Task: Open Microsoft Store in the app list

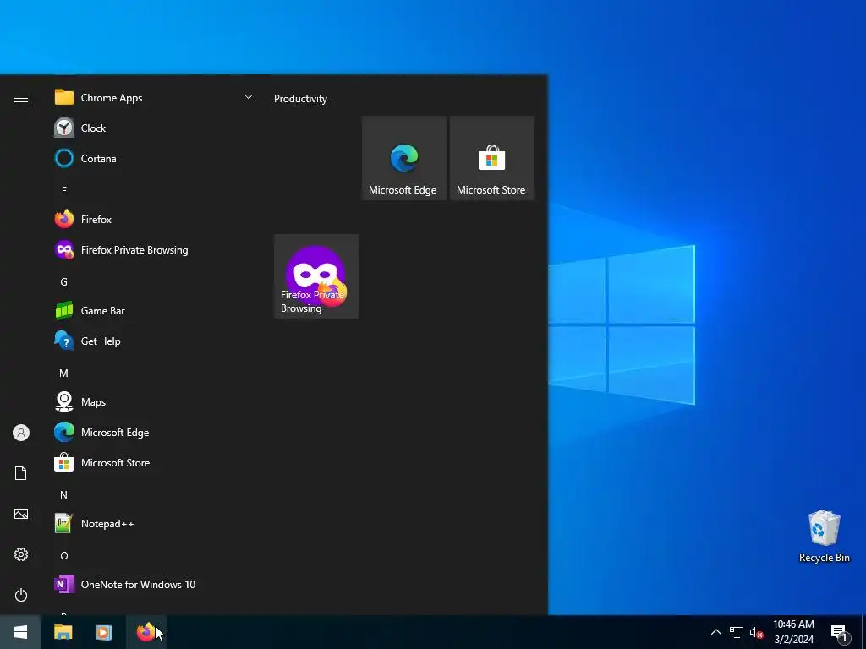Action: pyautogui.click(x=153, y=463)
